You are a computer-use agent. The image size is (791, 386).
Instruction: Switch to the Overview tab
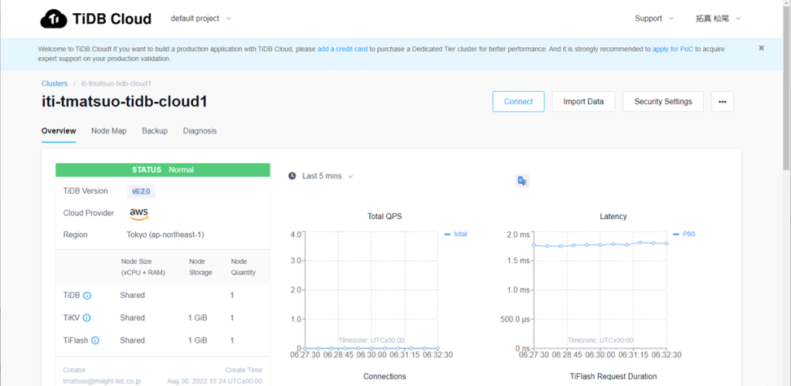pyautogui.click(x=59, y=131)
